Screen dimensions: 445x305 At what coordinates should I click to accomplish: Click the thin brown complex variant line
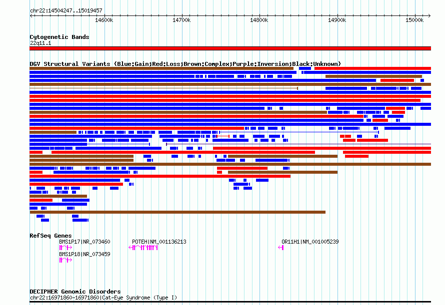(164, 88)
